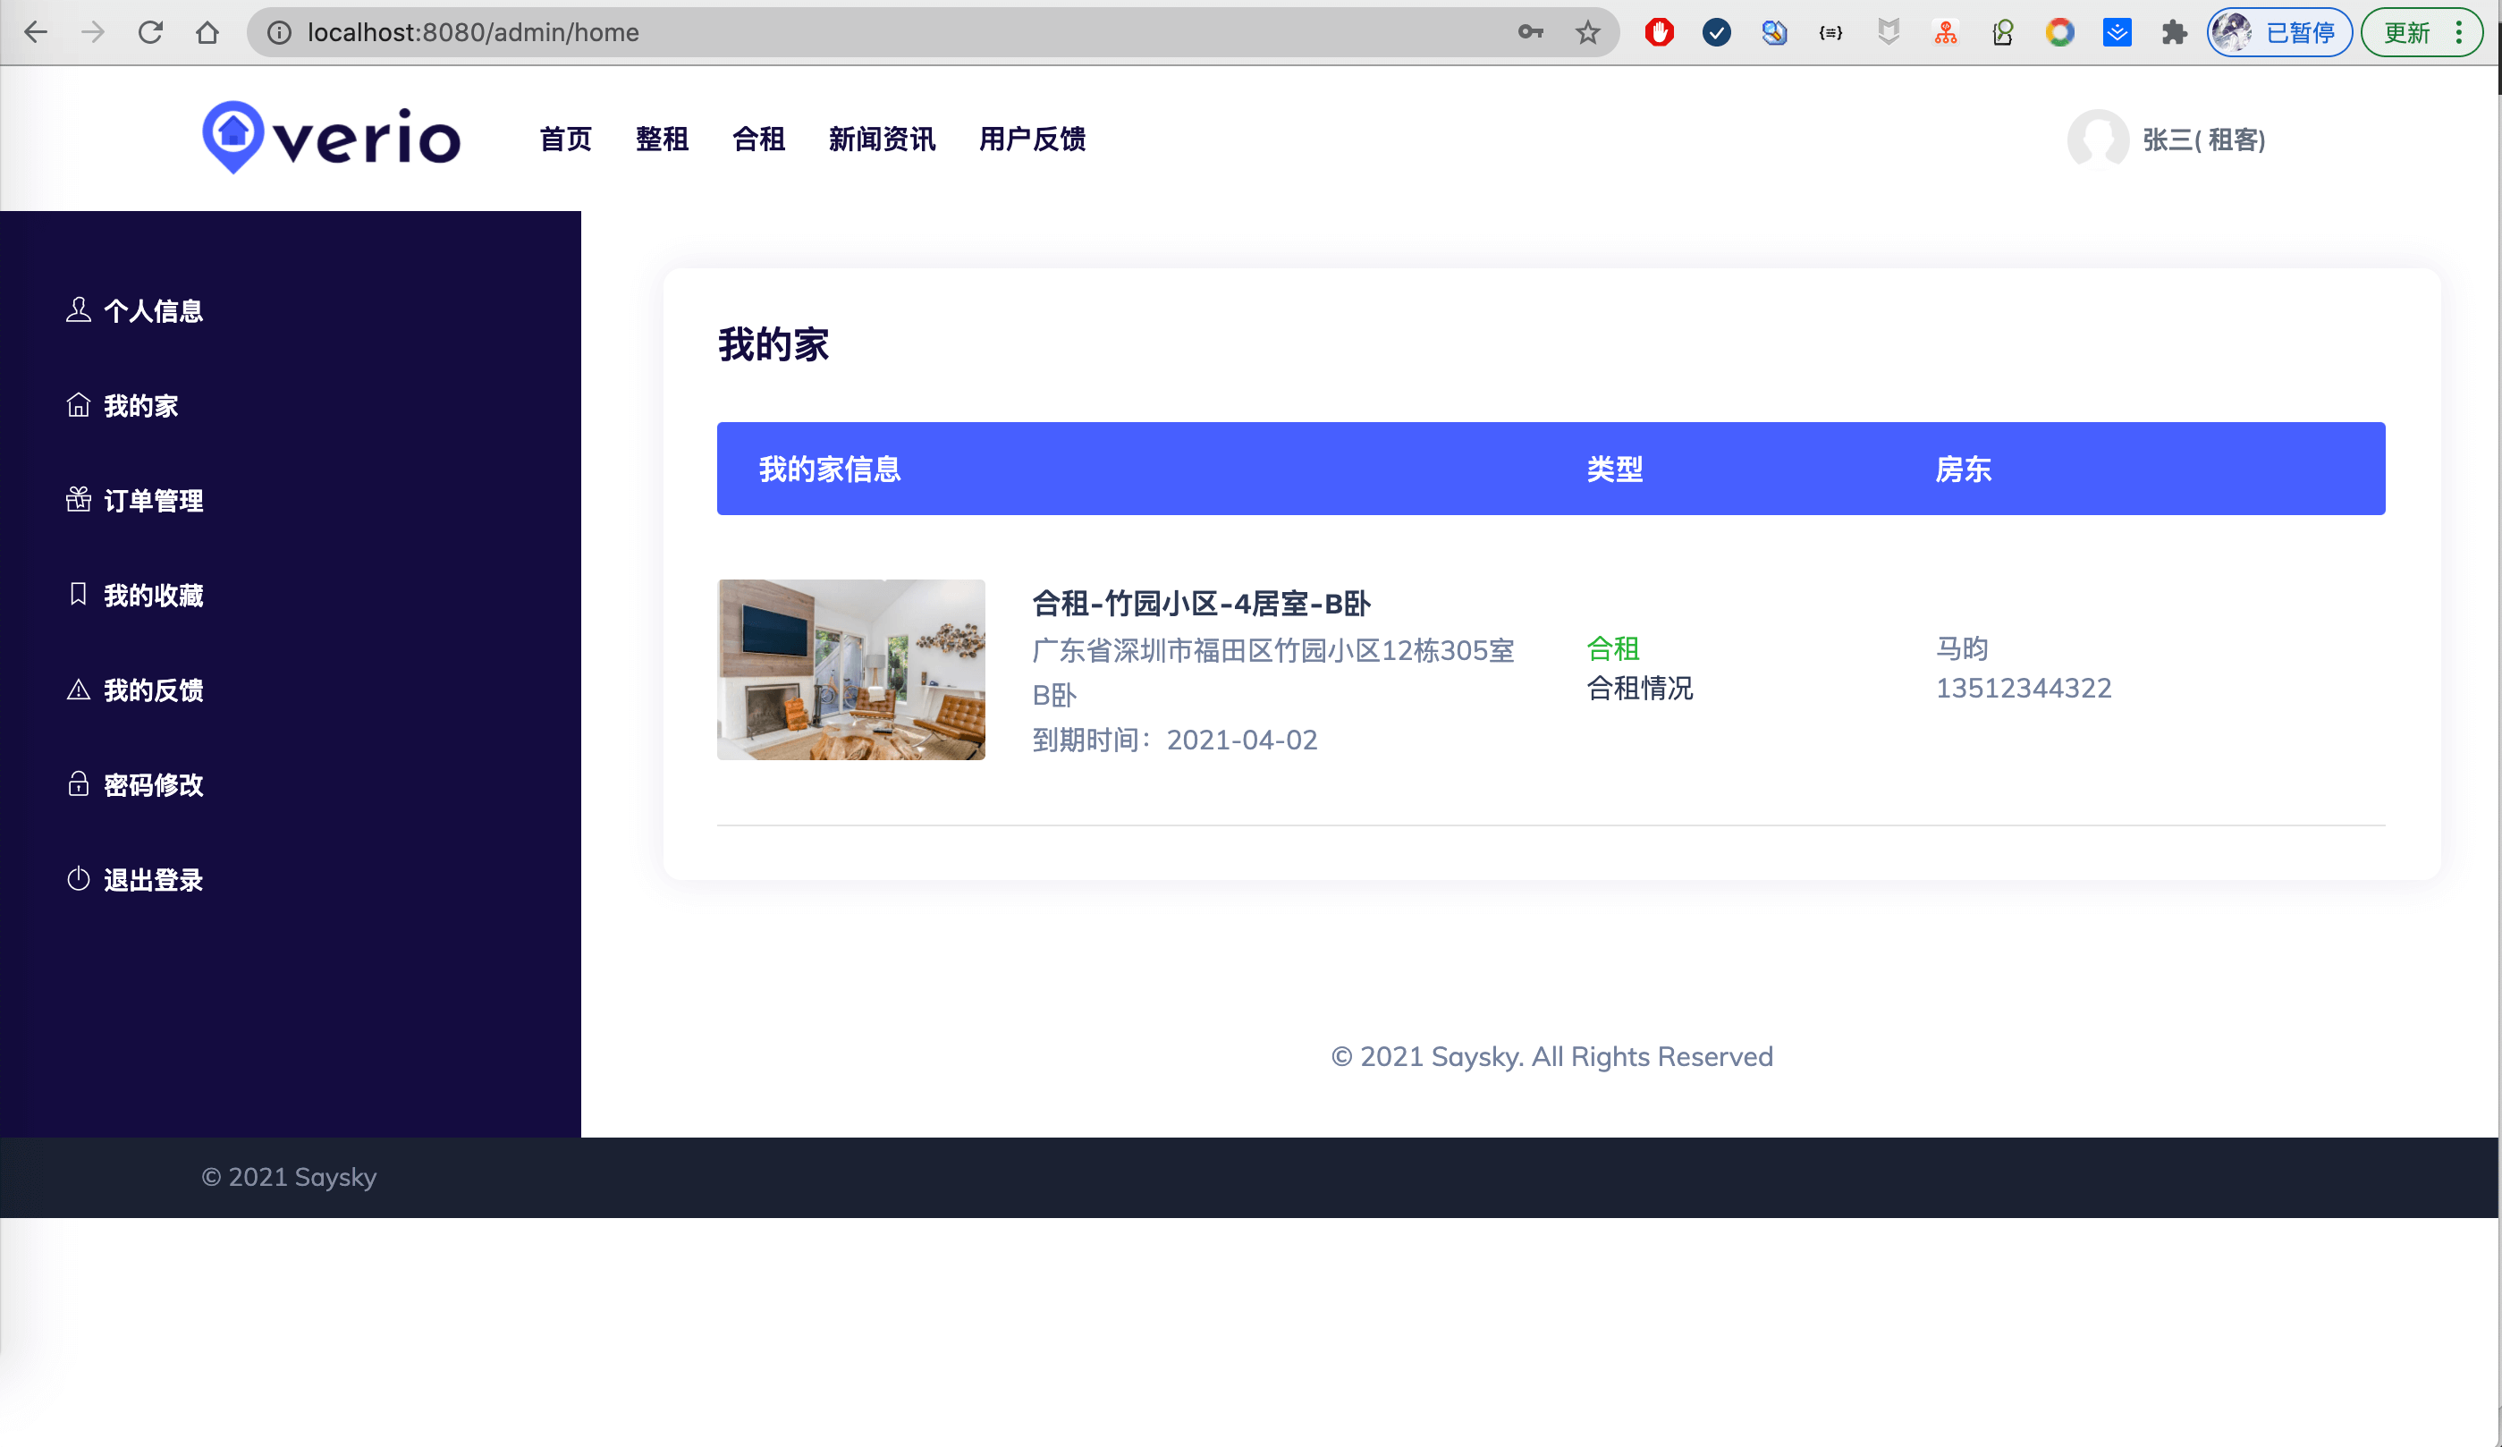This screenshot has width=2502, height=1447.
Task: Go to 新闻资讯 in top navigation
Action: pos(882,139)
